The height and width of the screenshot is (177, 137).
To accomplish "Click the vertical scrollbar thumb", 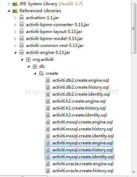I will pos(134,29).
